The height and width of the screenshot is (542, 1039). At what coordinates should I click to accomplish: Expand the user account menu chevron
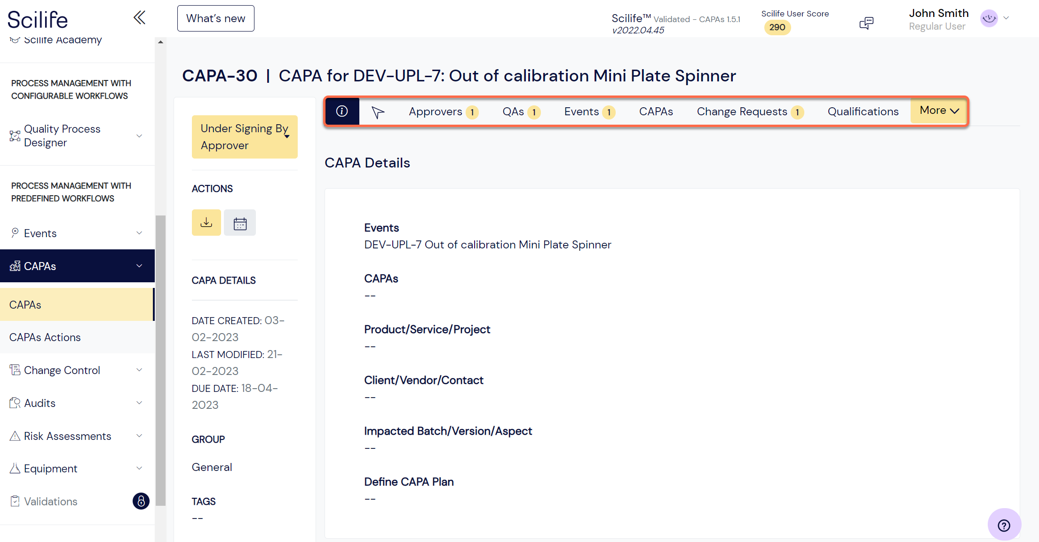click(x=1006, y=18)
